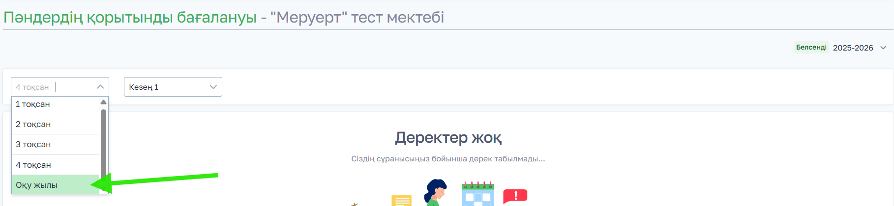
Task: Click the "Меруерт" тест мектебі school name
Action: [x=357, y=17]
